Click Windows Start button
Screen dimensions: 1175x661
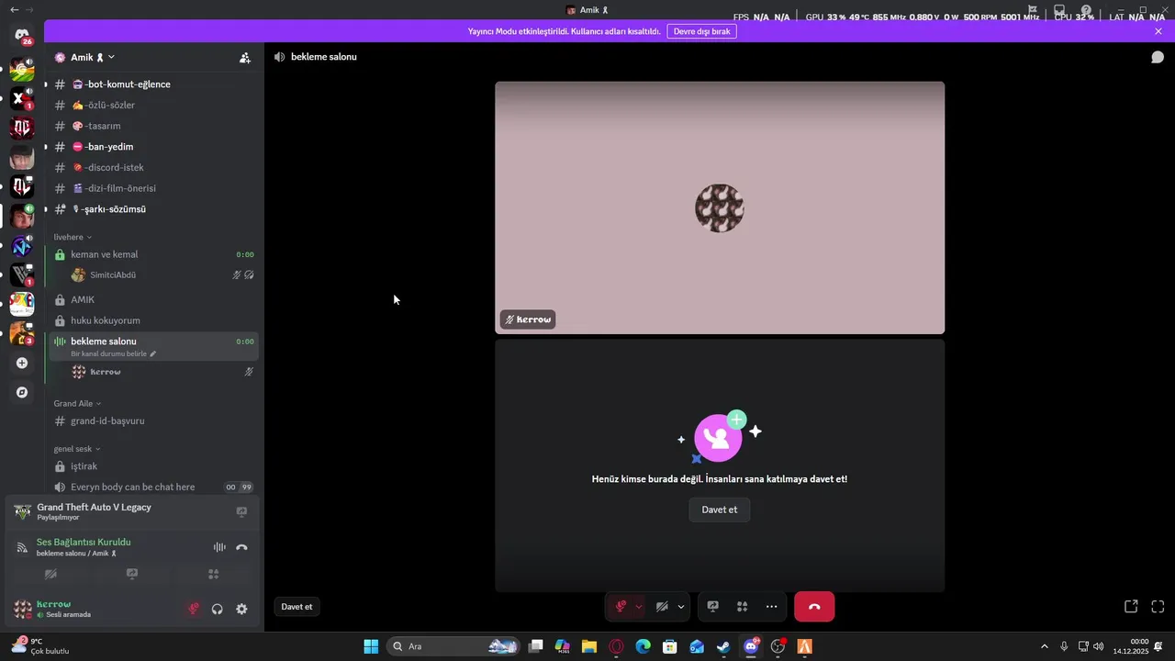(x=371, y=646)
